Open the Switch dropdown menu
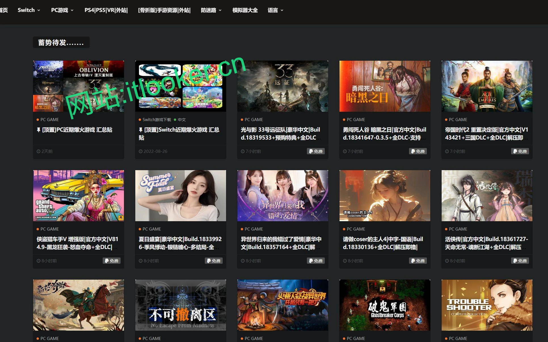Screen dimensions: 548x342 29,10
